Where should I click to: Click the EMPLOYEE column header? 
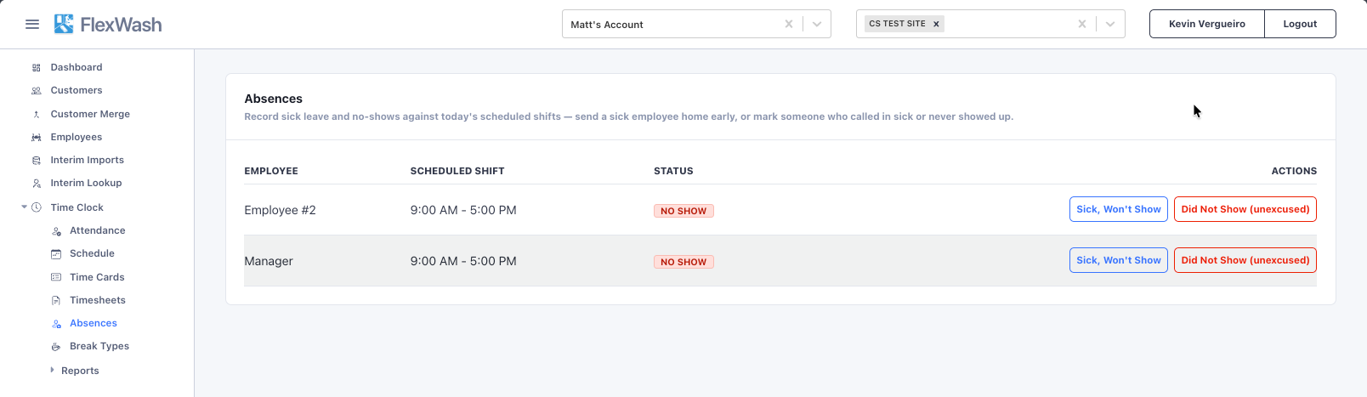(271, 171)
